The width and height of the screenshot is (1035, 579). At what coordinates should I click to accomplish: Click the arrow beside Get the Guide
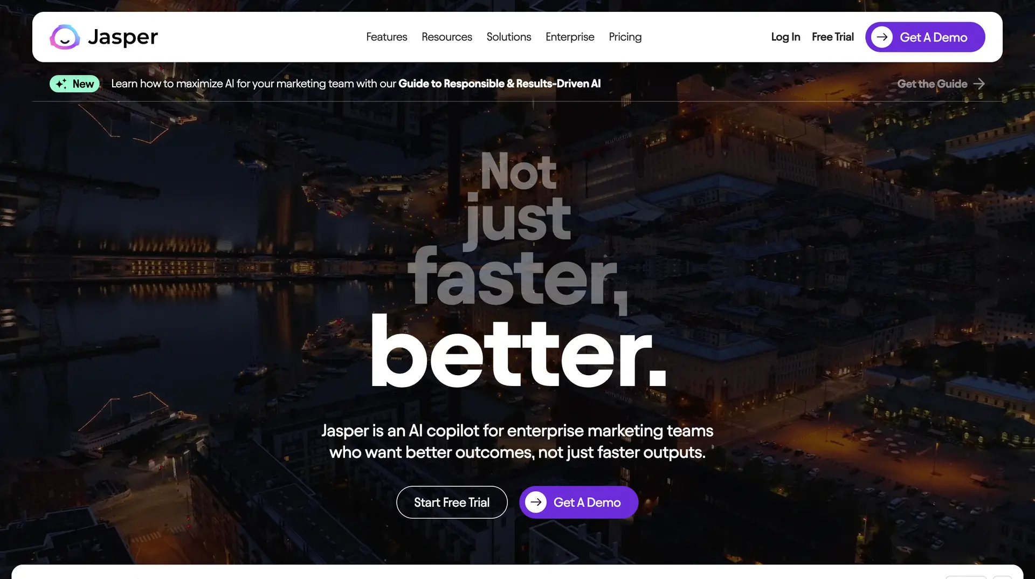(x=979, y=84)
